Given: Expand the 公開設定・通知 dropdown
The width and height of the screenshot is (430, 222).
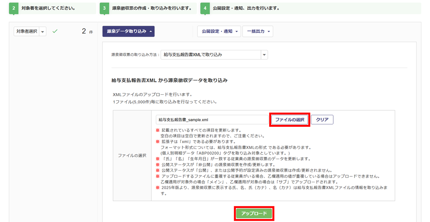Looking at the screenshot, I should [x=219, y=31].
